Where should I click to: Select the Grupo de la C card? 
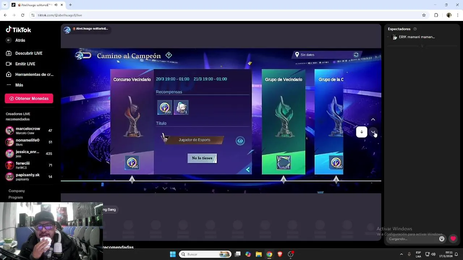pyautogui.click(x=329, y=122)
